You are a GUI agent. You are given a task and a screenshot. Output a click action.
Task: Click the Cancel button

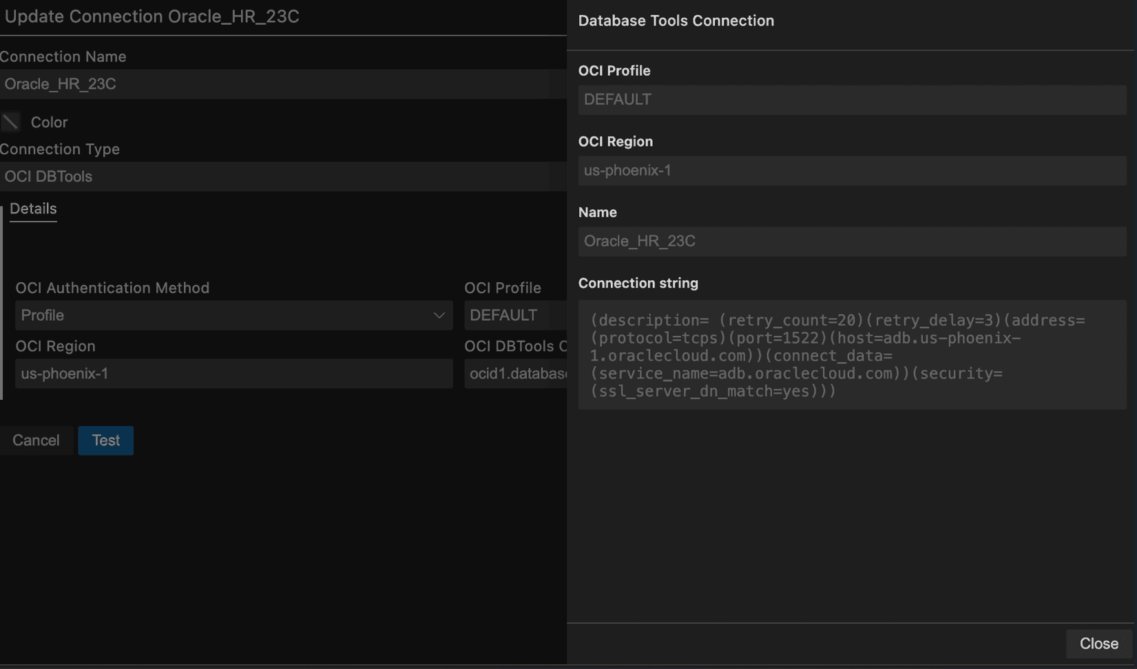click(x=36, y=440)
